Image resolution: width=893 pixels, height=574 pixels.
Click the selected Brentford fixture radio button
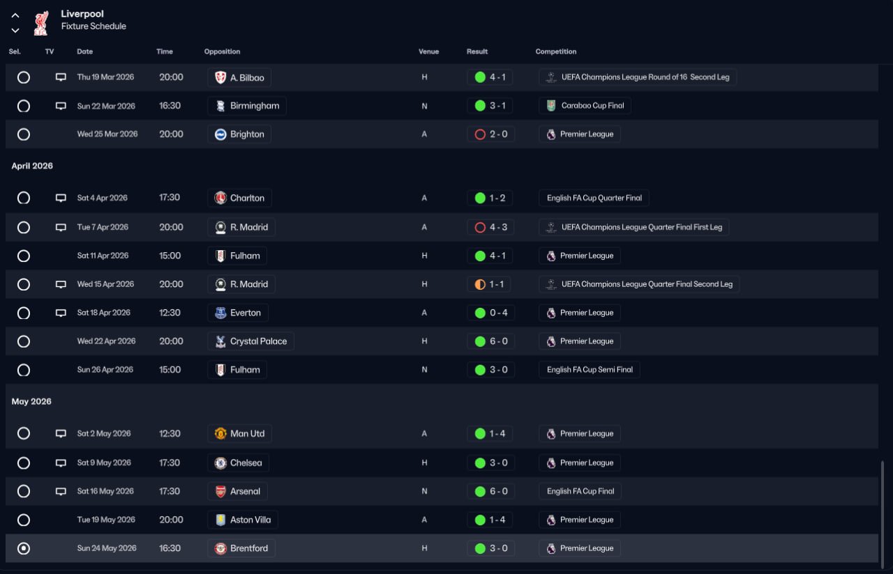(x=24, y=548)
